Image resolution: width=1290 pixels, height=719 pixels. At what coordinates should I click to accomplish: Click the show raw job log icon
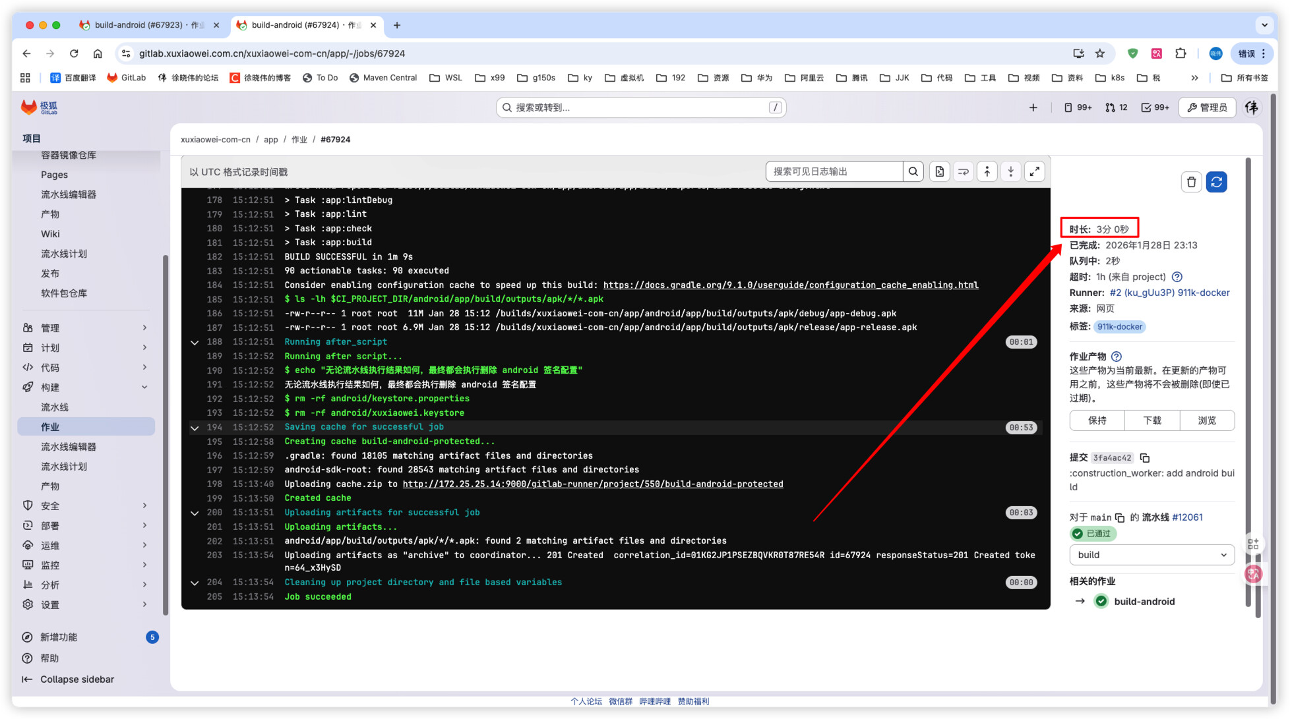click(940, 172)
